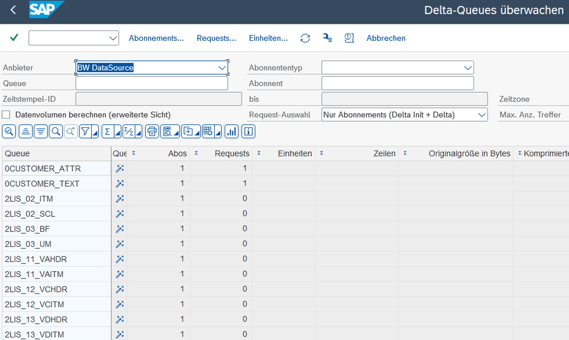Viewport: 569px width, 340px height.
Task: Open the Request-Auswahl dropdown
Action: point(482,115)
